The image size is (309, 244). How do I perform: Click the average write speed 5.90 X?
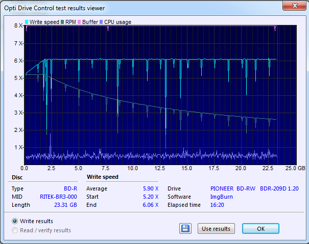tap(151, 188)
